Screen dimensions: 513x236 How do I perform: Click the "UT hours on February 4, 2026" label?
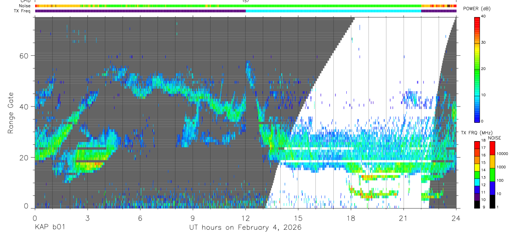coord(246,228)
